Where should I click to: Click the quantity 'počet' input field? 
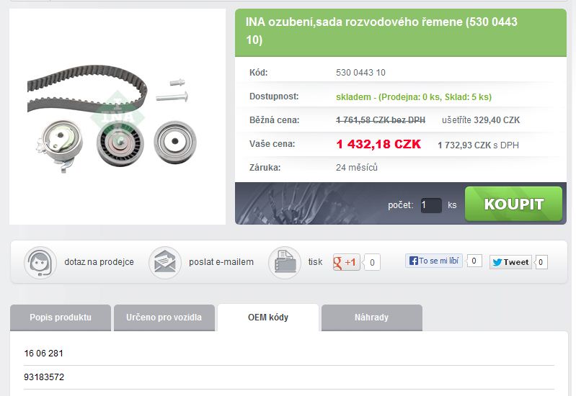point(431,205)
